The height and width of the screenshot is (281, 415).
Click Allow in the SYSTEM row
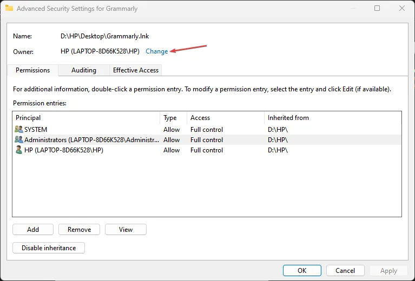[x=172, y=130]
